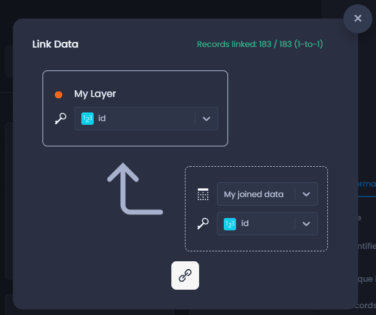Click the numeric type icon in joined data field
This screenshot has width=376, height=315.
coord(230,224)
